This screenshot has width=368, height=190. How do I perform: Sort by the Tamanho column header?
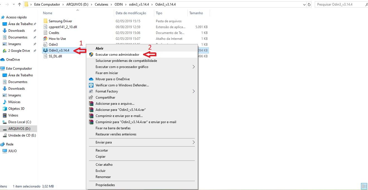point(196,13)
